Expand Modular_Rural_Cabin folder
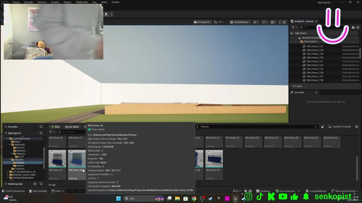 (8, 175)
